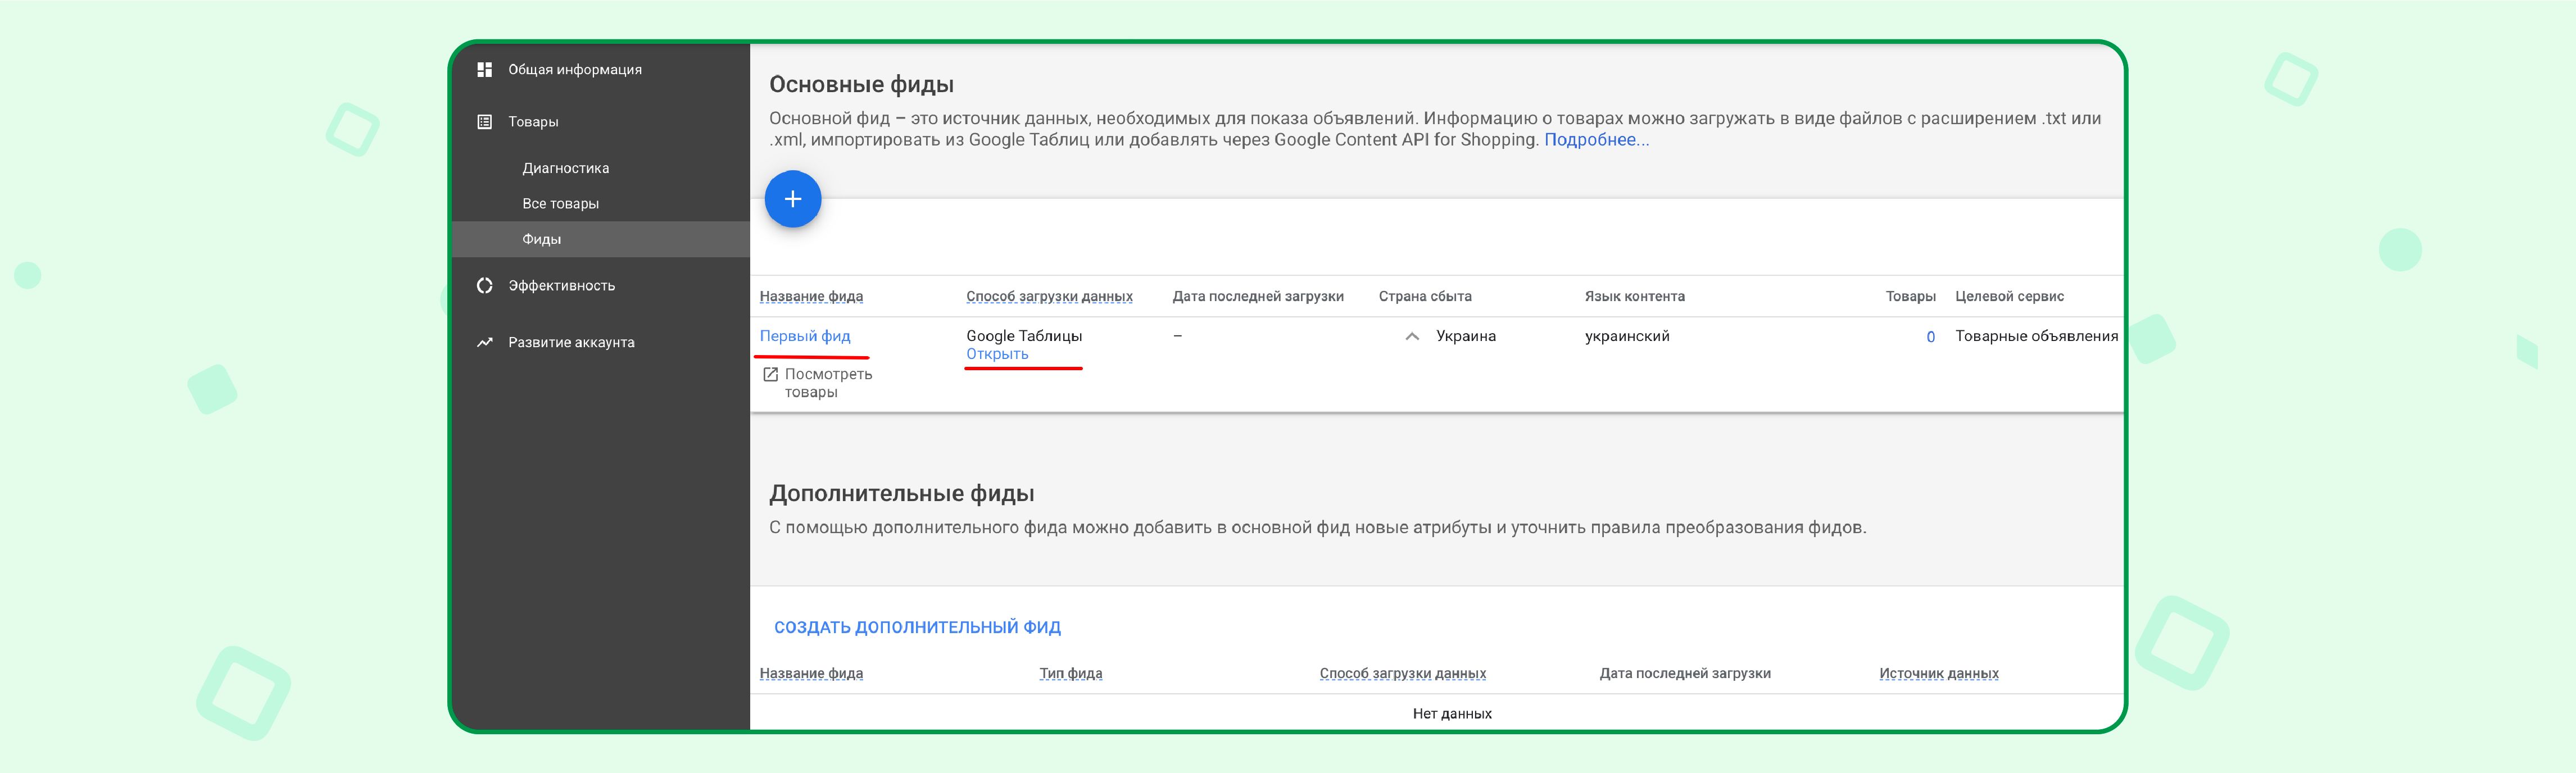Viewport: 2576px width, 773px height.
Task: Click Способ загрузки данных header in supplemental table
Action: point(1402,673)
